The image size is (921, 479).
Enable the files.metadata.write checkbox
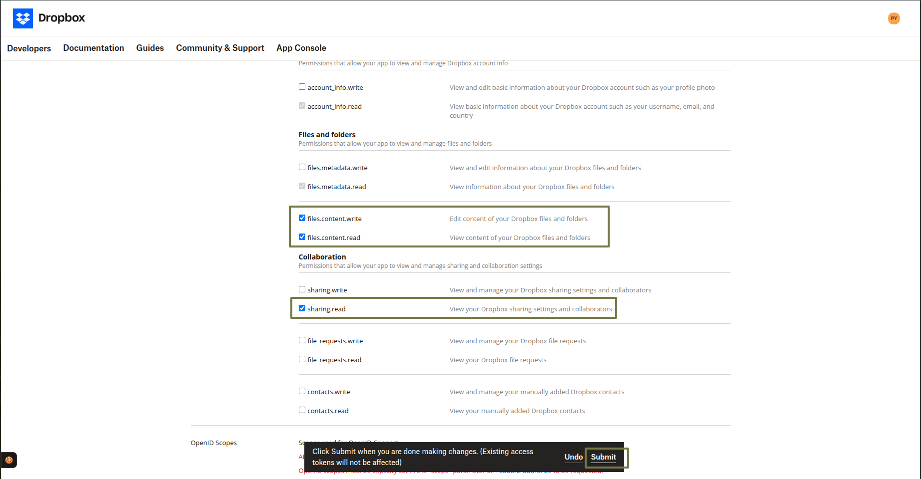click(302, 167)
